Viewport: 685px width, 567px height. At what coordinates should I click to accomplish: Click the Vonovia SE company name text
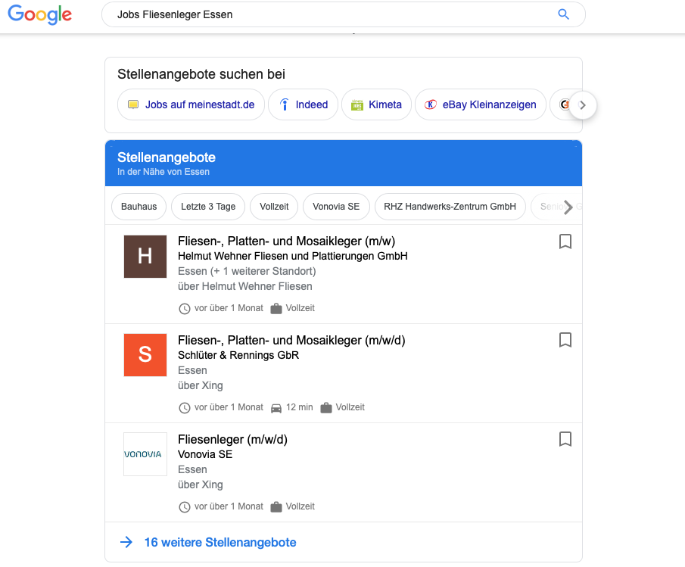205,454
